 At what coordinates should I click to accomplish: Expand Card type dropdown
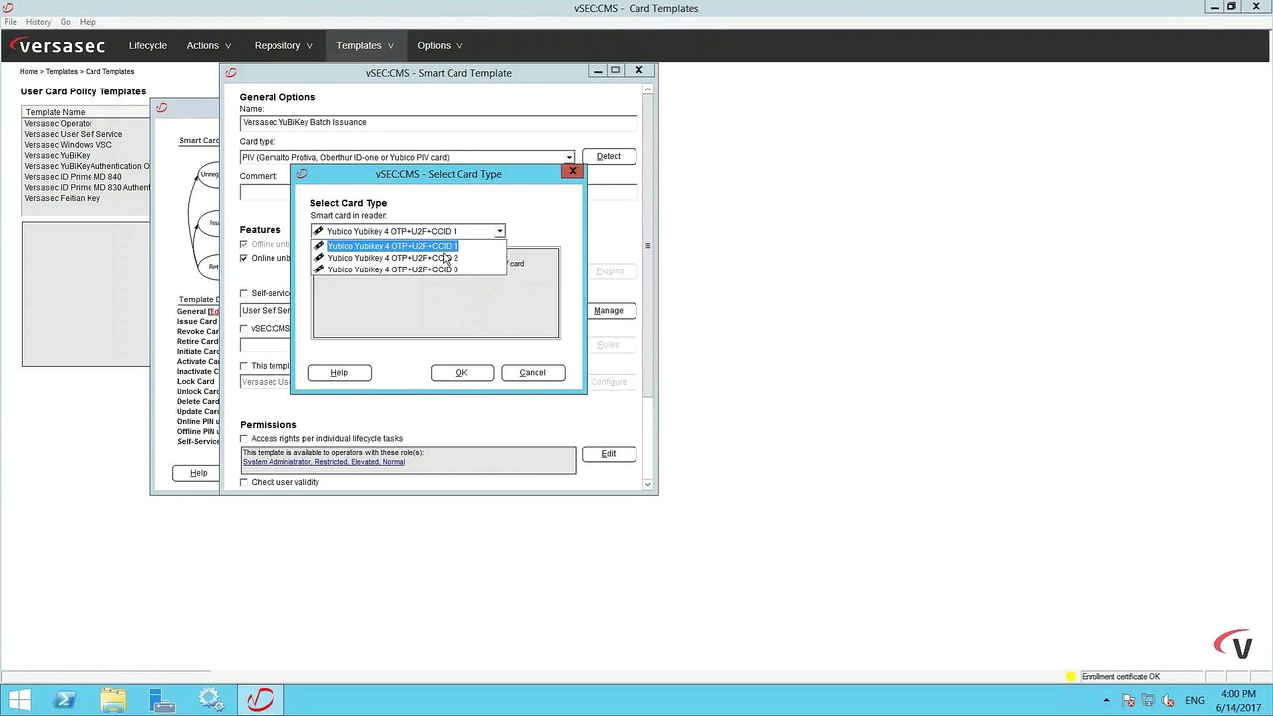[x=569, y=157]
